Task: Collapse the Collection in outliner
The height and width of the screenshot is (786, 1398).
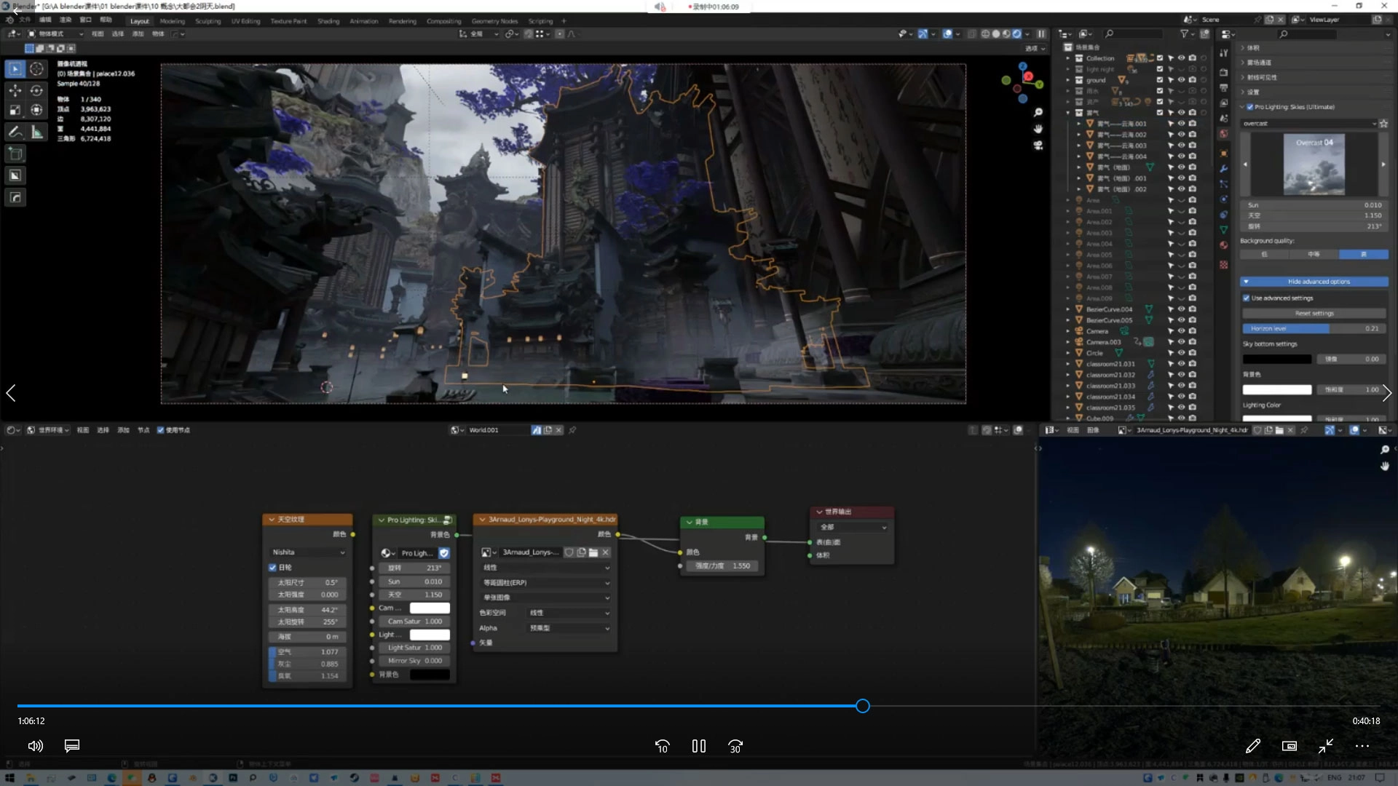Action: tap(1068, 58)
